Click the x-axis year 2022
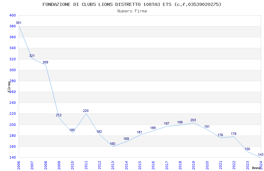This screenshot has height=171, width=264. click(234, 165)
